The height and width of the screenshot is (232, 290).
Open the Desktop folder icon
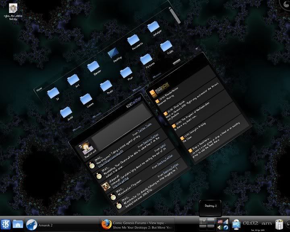pyautogui.click(x=114, y=53)
